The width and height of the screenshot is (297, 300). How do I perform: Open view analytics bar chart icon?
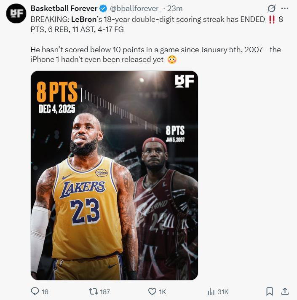[x=211, y=291]
